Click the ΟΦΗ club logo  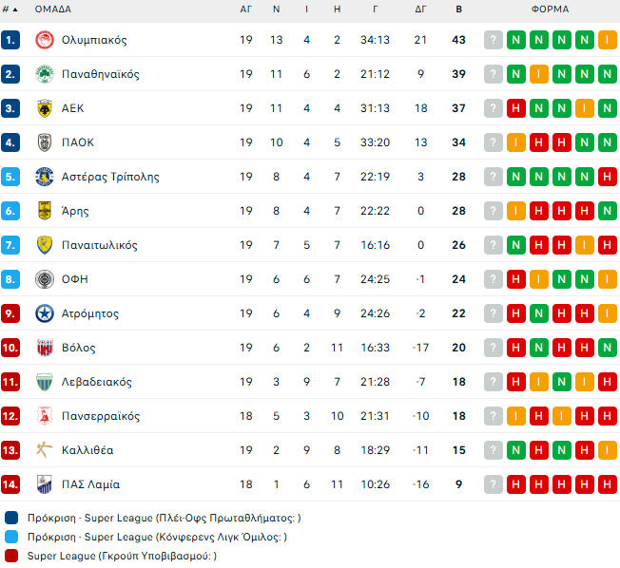pyautogui.click(x=44, y=279)
